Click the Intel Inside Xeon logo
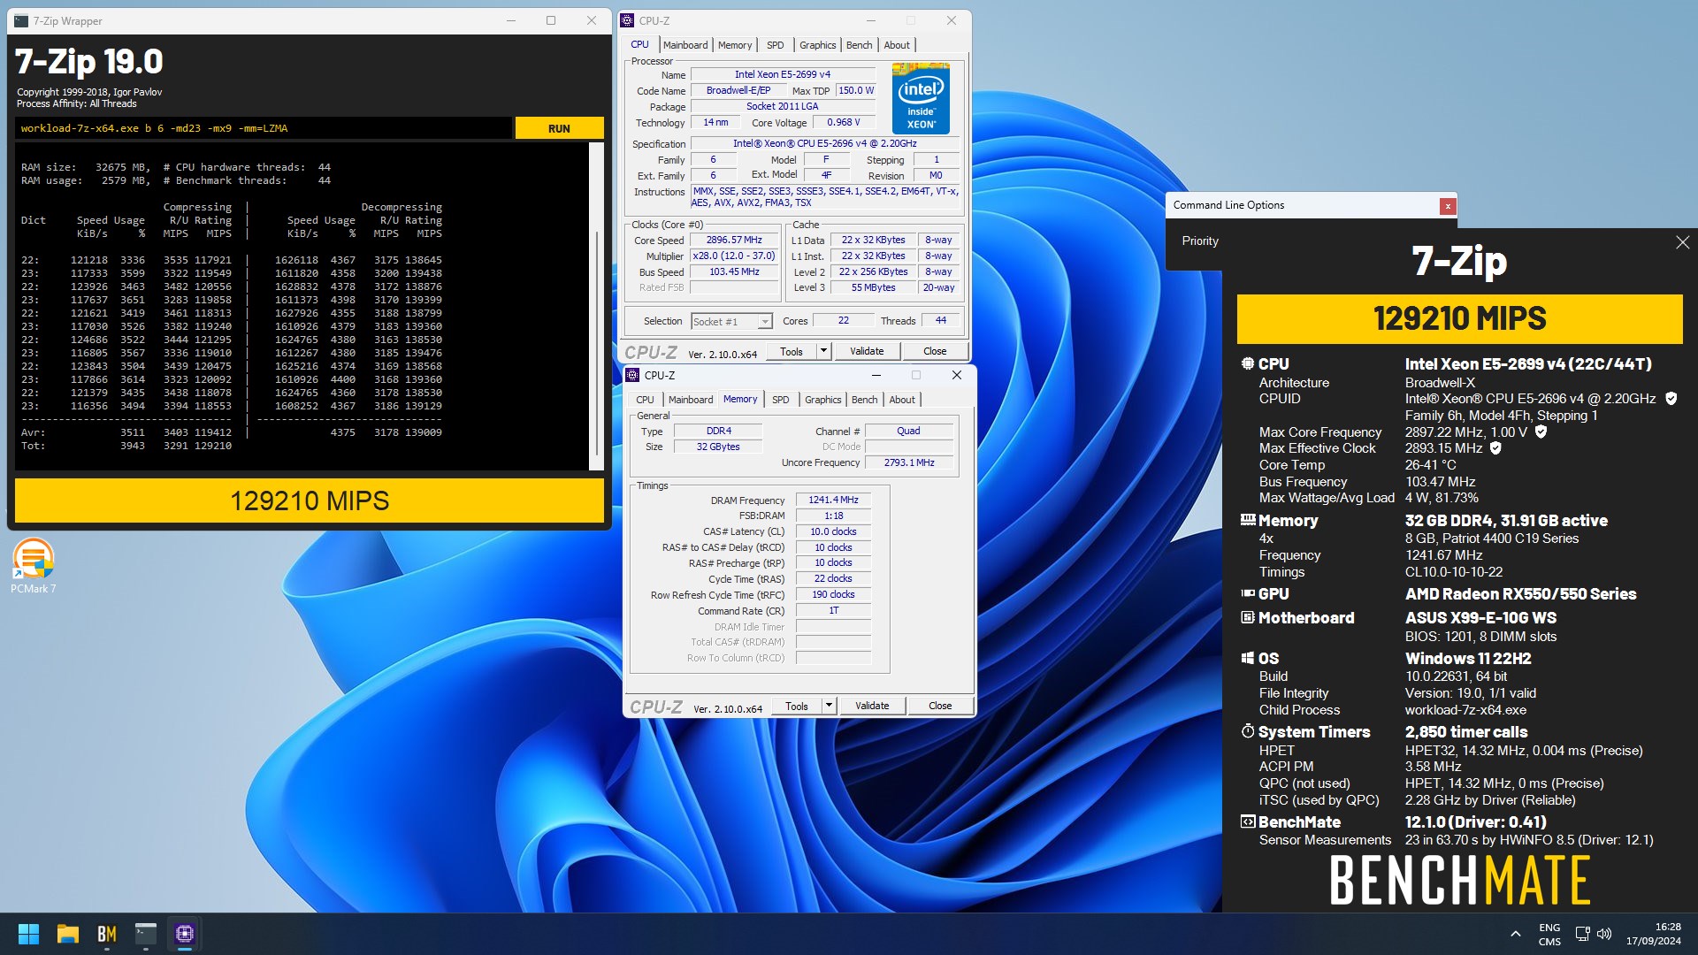This screenshot has width=1698, height=955. pyautogui.click(x=921, y=98)
